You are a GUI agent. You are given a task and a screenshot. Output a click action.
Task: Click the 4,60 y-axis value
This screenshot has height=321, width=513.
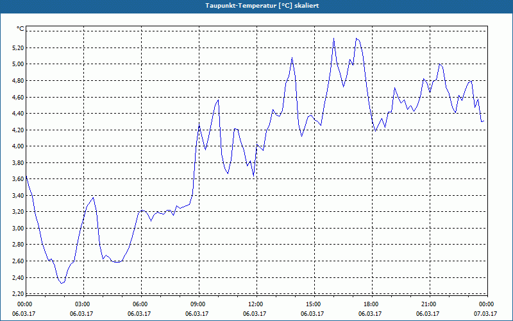[19, 97]
